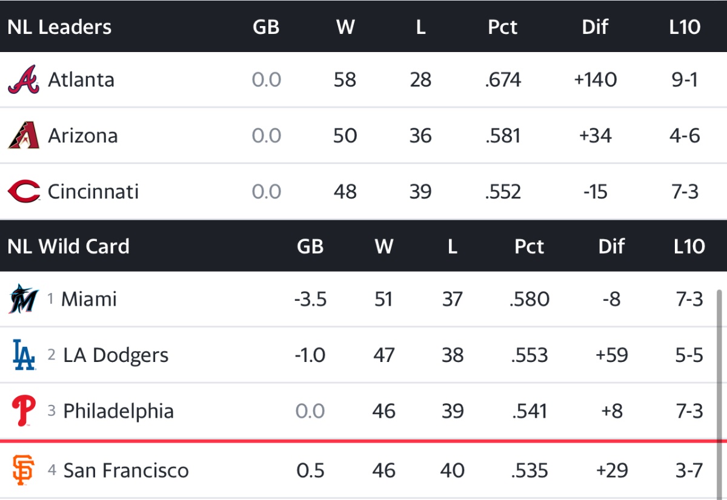
Task: Click the LA Dodgers logo icon
Action: pos(24,355)
